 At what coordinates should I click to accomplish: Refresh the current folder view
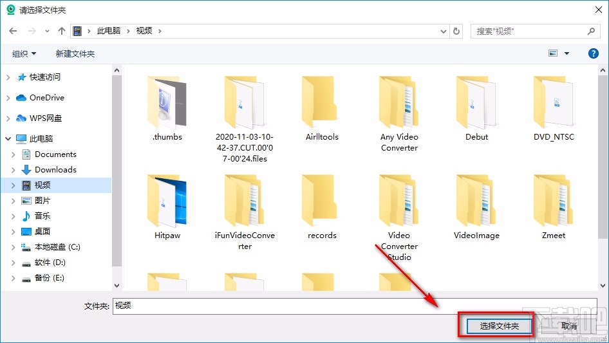[x=457, y=31]
